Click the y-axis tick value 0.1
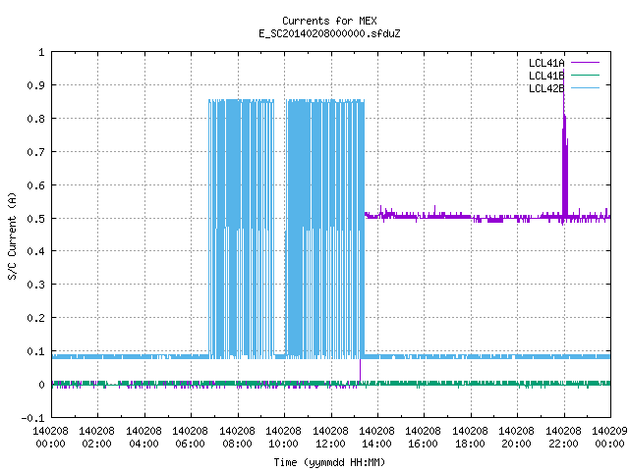This screenshot has height=471, width=629. 35,351
